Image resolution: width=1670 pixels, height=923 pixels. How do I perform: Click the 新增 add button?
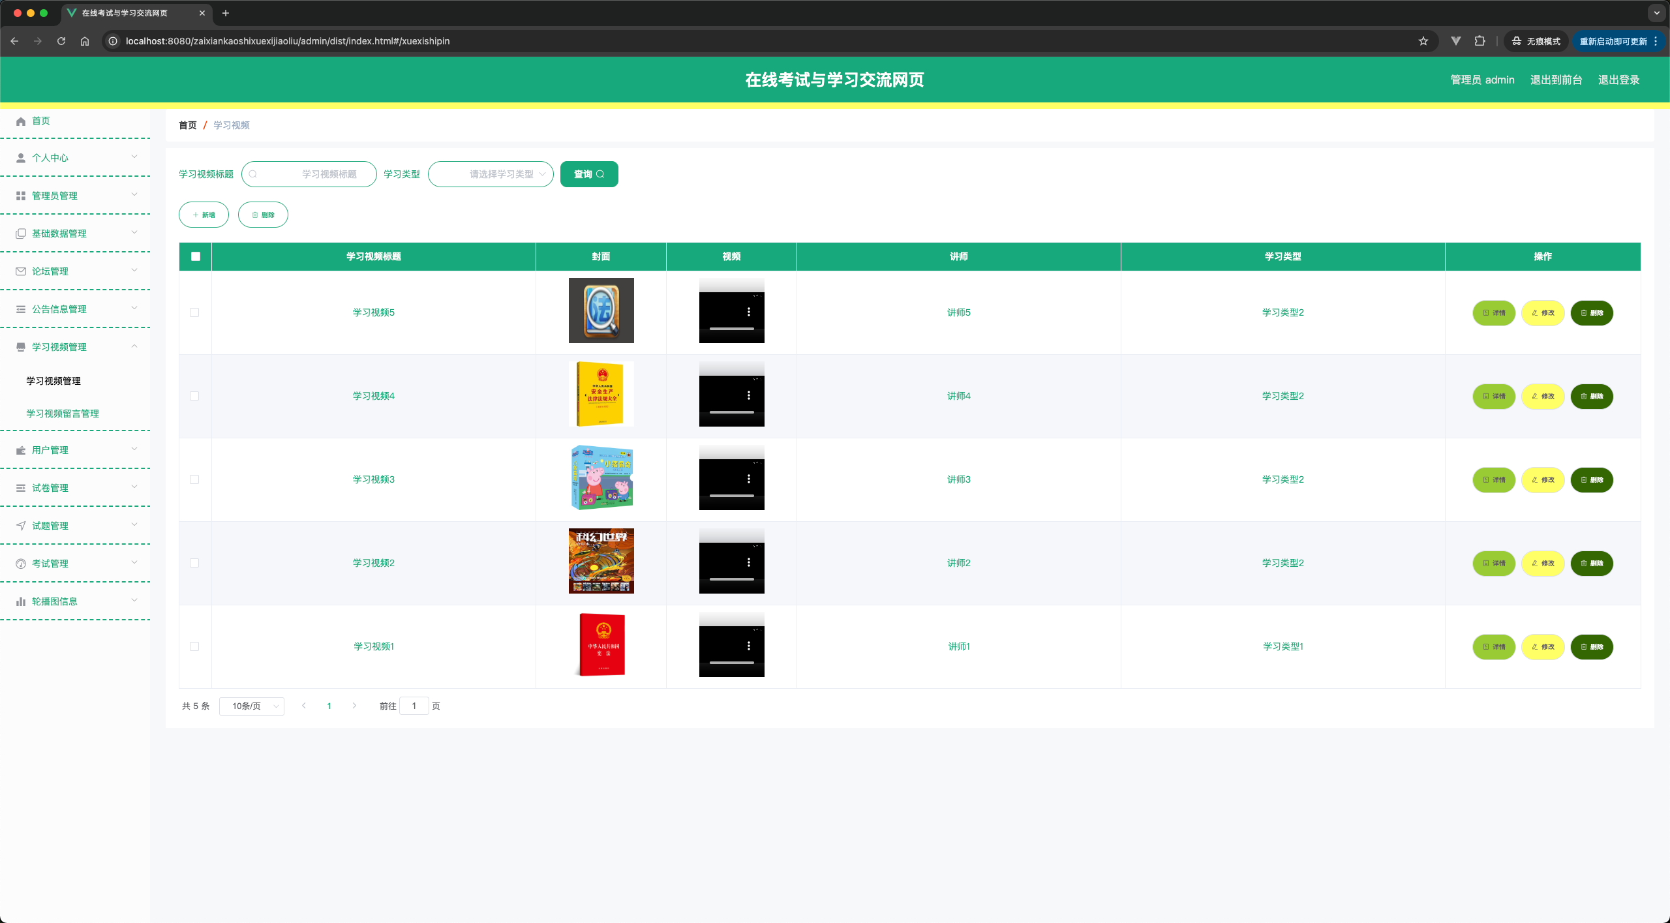[x=204, y=215]
